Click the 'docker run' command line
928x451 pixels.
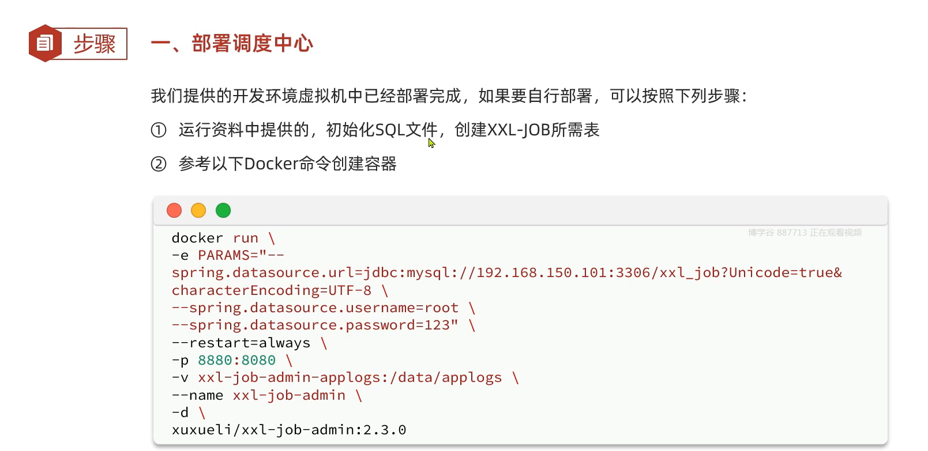[223, 238]
